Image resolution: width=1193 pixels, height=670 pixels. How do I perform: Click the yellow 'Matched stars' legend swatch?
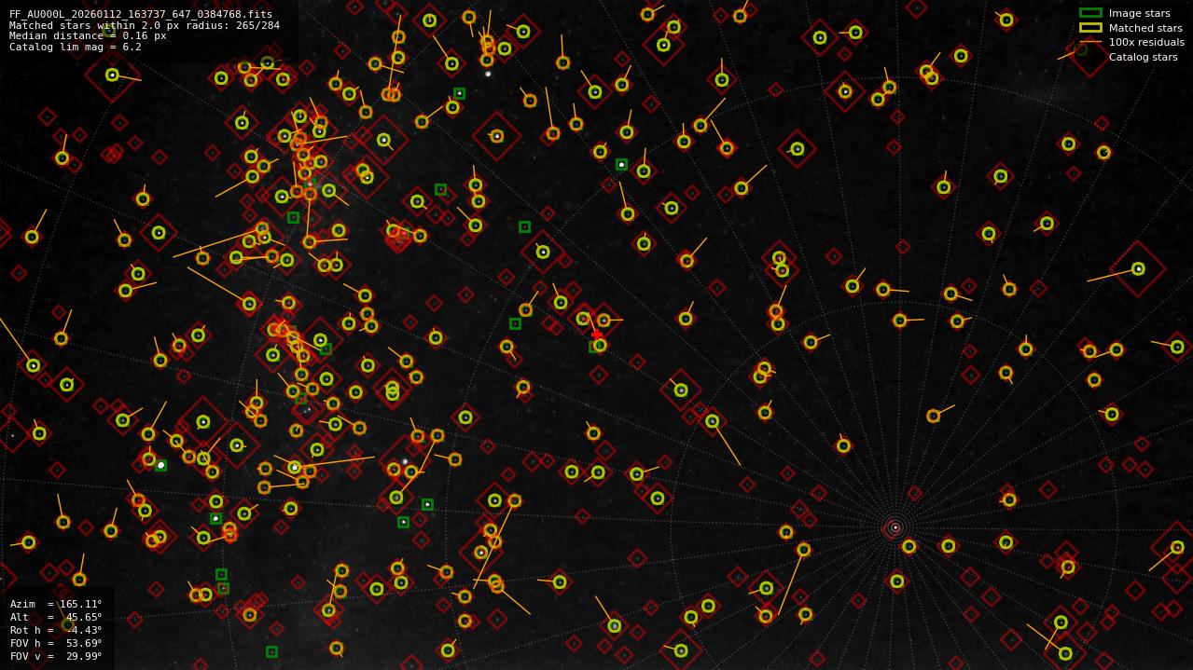pyautogui.click(x=1090, y=28)
